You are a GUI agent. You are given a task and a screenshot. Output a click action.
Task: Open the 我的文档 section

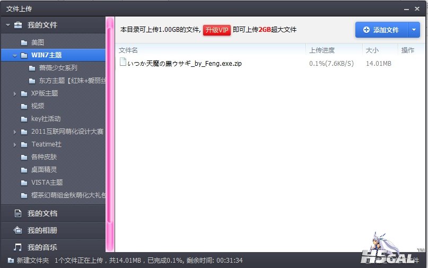click(x=53, y=213)
